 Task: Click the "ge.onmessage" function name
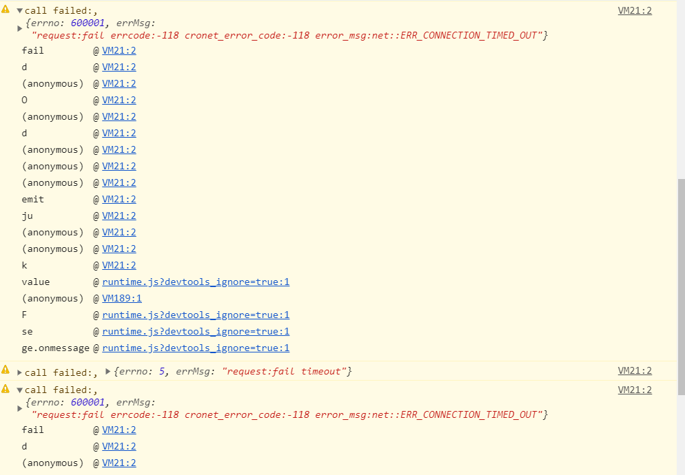click(56, 348)
